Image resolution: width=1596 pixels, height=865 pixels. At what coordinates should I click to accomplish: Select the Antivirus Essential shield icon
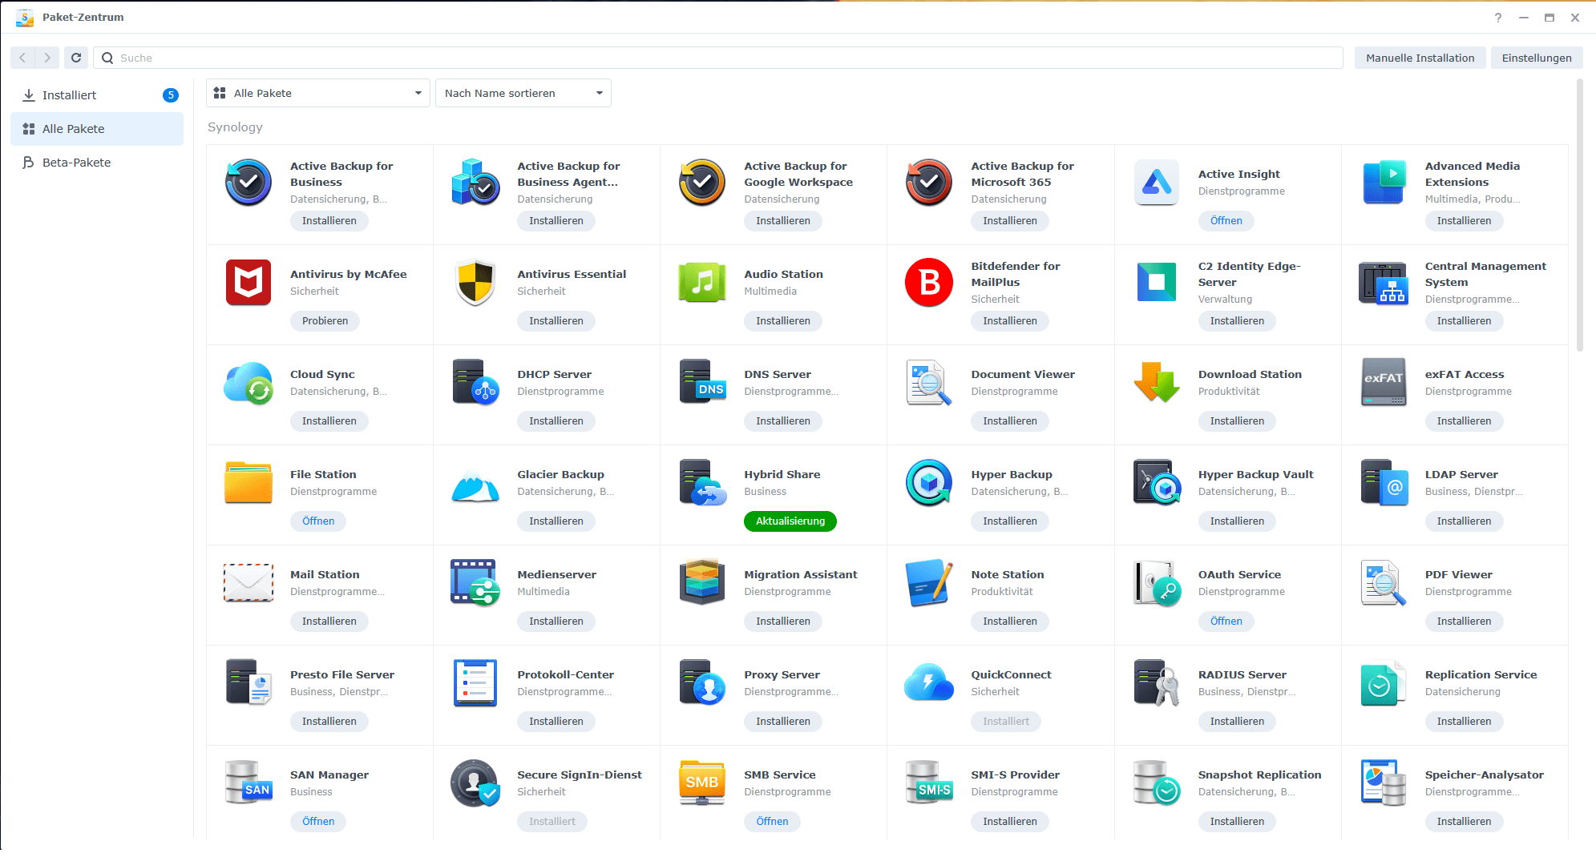[x=475, y=282]
